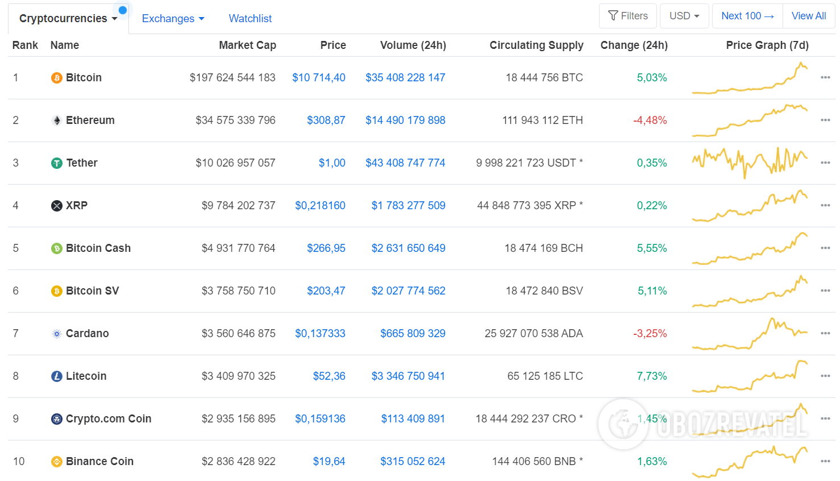Viewport: 840px width, 481px height.
Task: Click the View All button
Action: click(809, 16)
